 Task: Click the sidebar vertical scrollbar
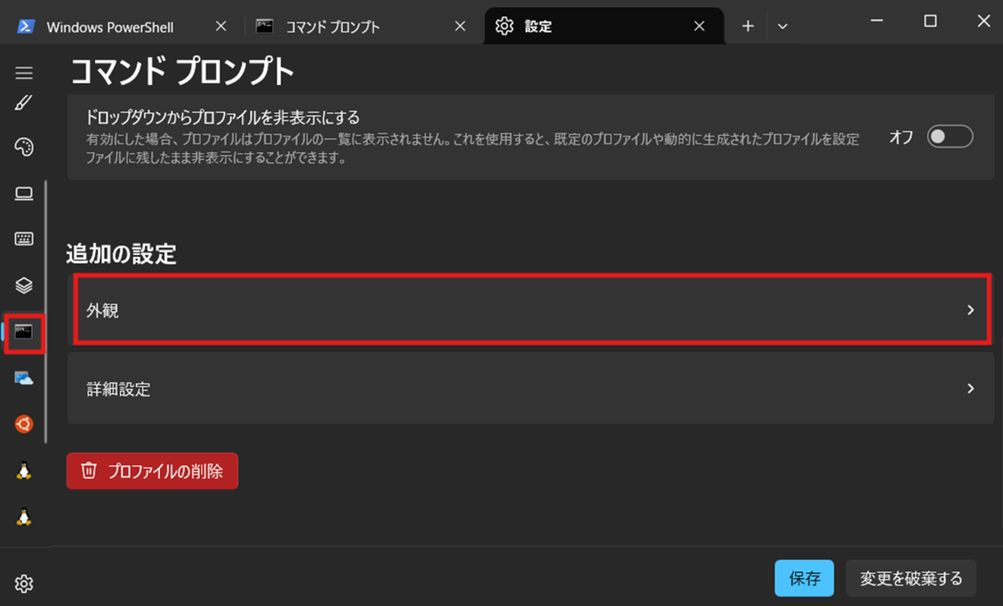click(x=46, y=311)
